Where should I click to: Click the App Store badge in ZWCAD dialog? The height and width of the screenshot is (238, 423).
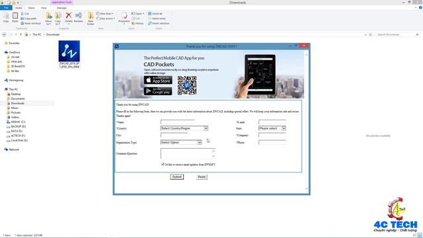(158, 80)
